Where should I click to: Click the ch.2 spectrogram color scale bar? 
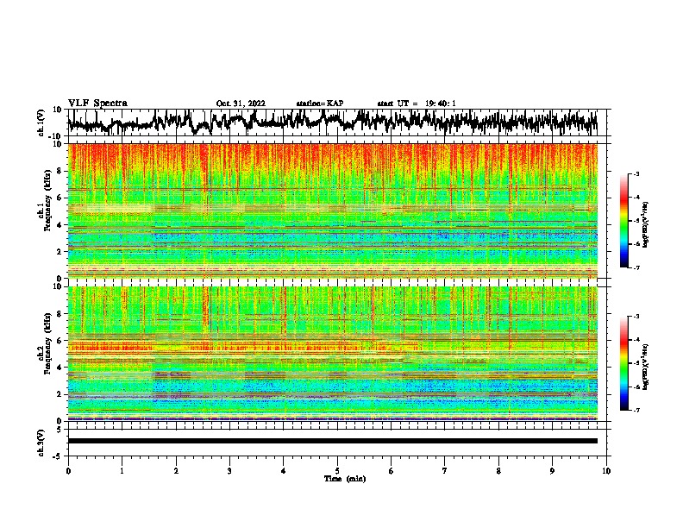624,363
